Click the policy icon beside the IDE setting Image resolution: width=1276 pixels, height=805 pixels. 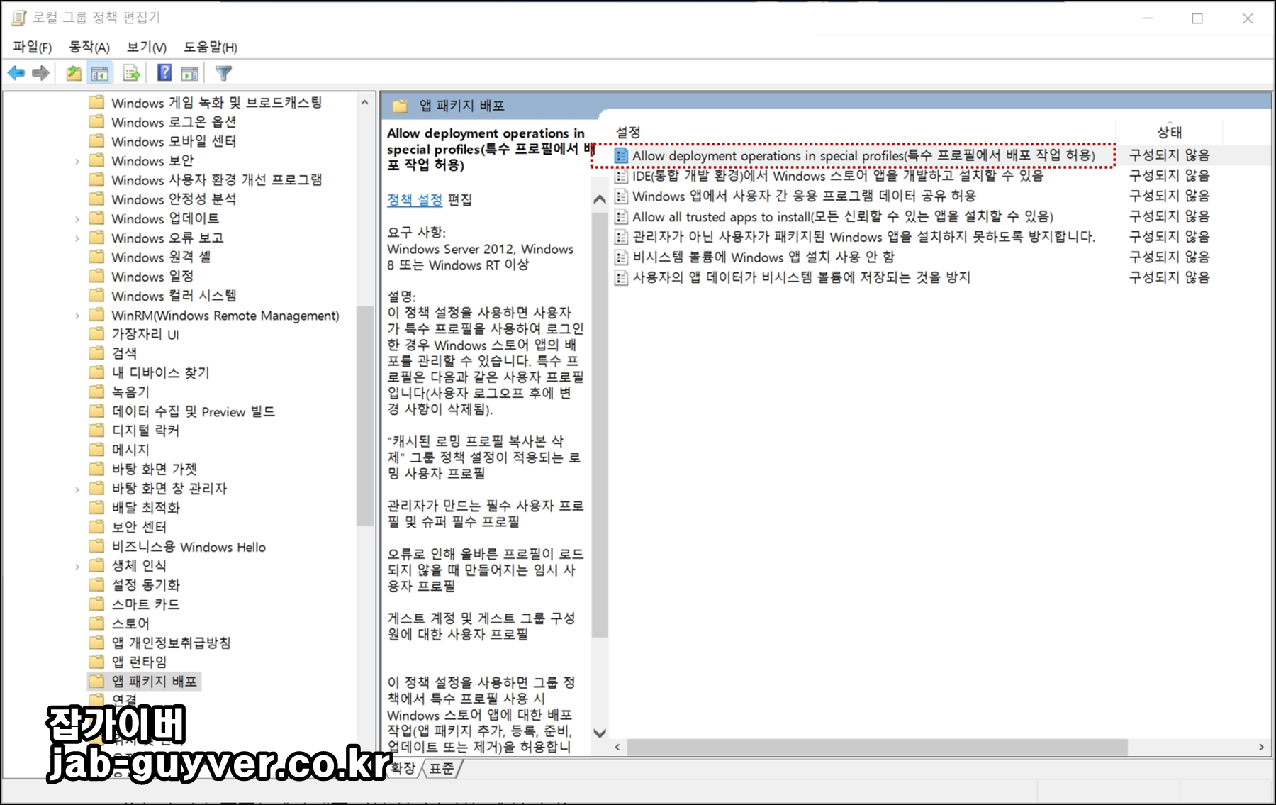(620, 176)
